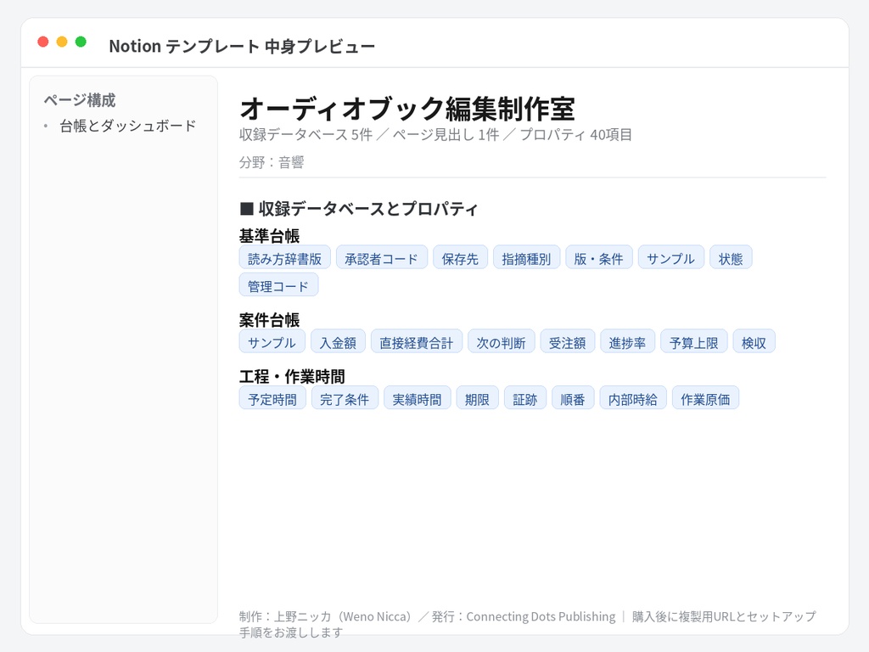Click the 工程・作業時間 database heading
This screenshot has height=652, width=869.
coord(292,376)
